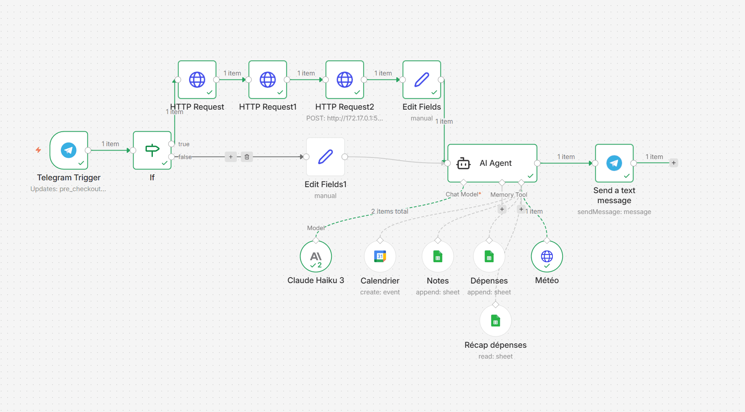The image size is (745, 412).
Task: Open the Dépenses append sheet node
Action: point(489,256)
